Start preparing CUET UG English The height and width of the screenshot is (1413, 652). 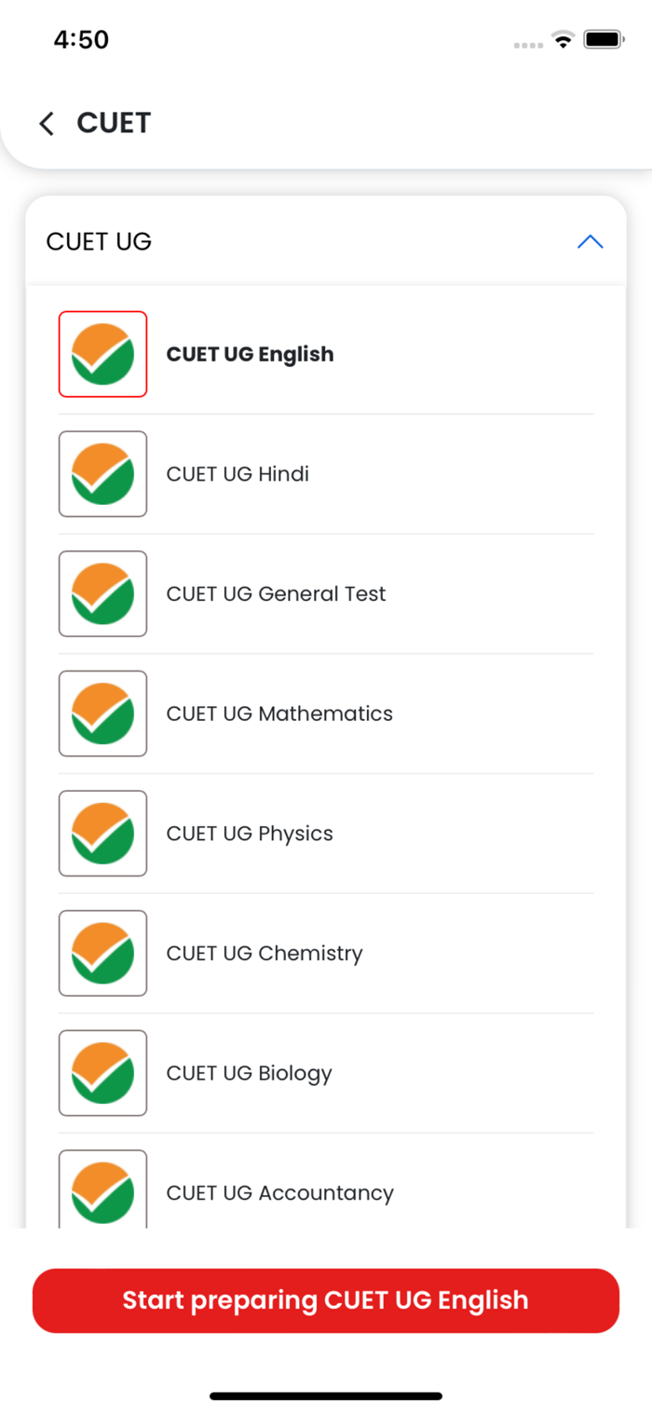pos(326,1300)
